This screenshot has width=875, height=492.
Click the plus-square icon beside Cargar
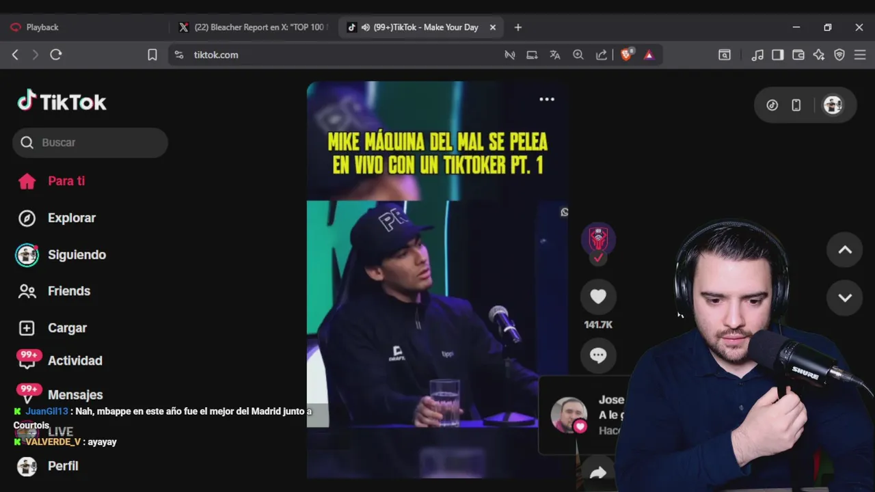pos(27,328)
